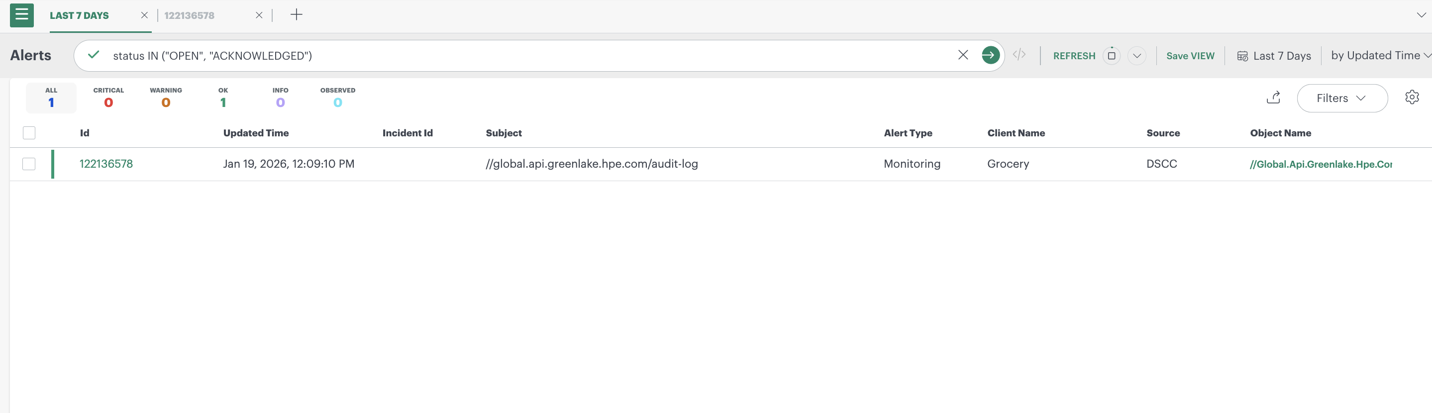Open the by Updated Time sort dropdown
The image size is (1432, 413).
click(x=1380, y=55)
